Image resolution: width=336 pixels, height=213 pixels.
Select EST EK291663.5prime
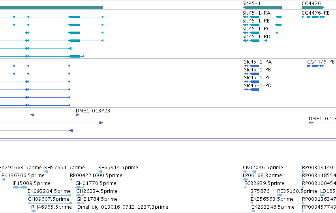pos(21,168)
